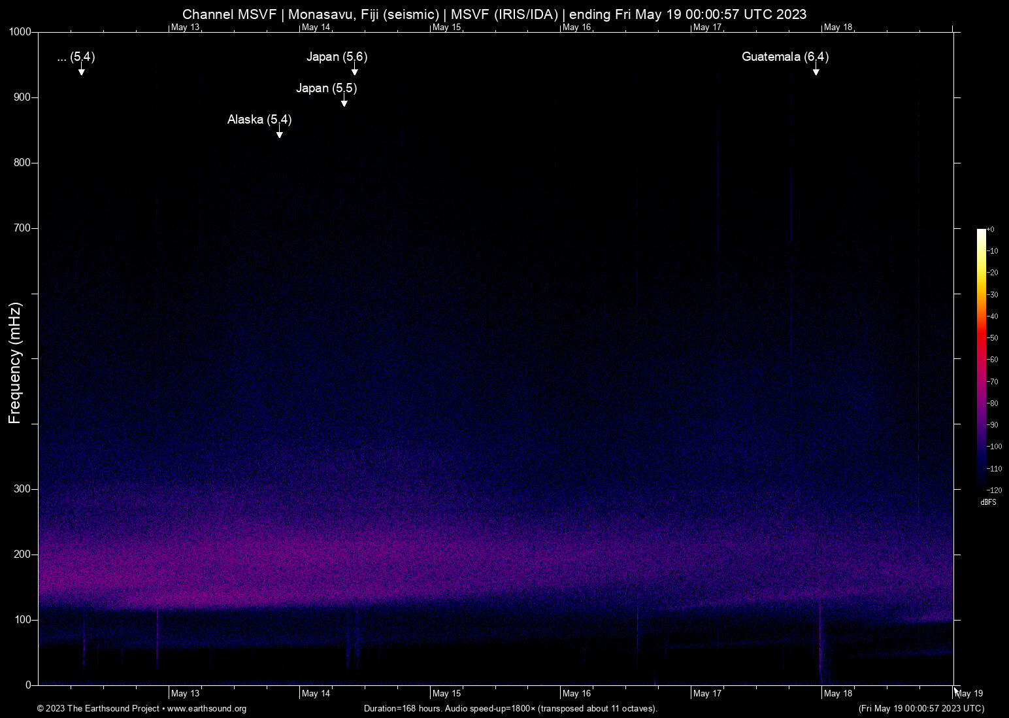The width and height of the screenshot is (1009, 718).
Task: Click the "Duration=168 hours" footer text
Action: click(403, 709)
